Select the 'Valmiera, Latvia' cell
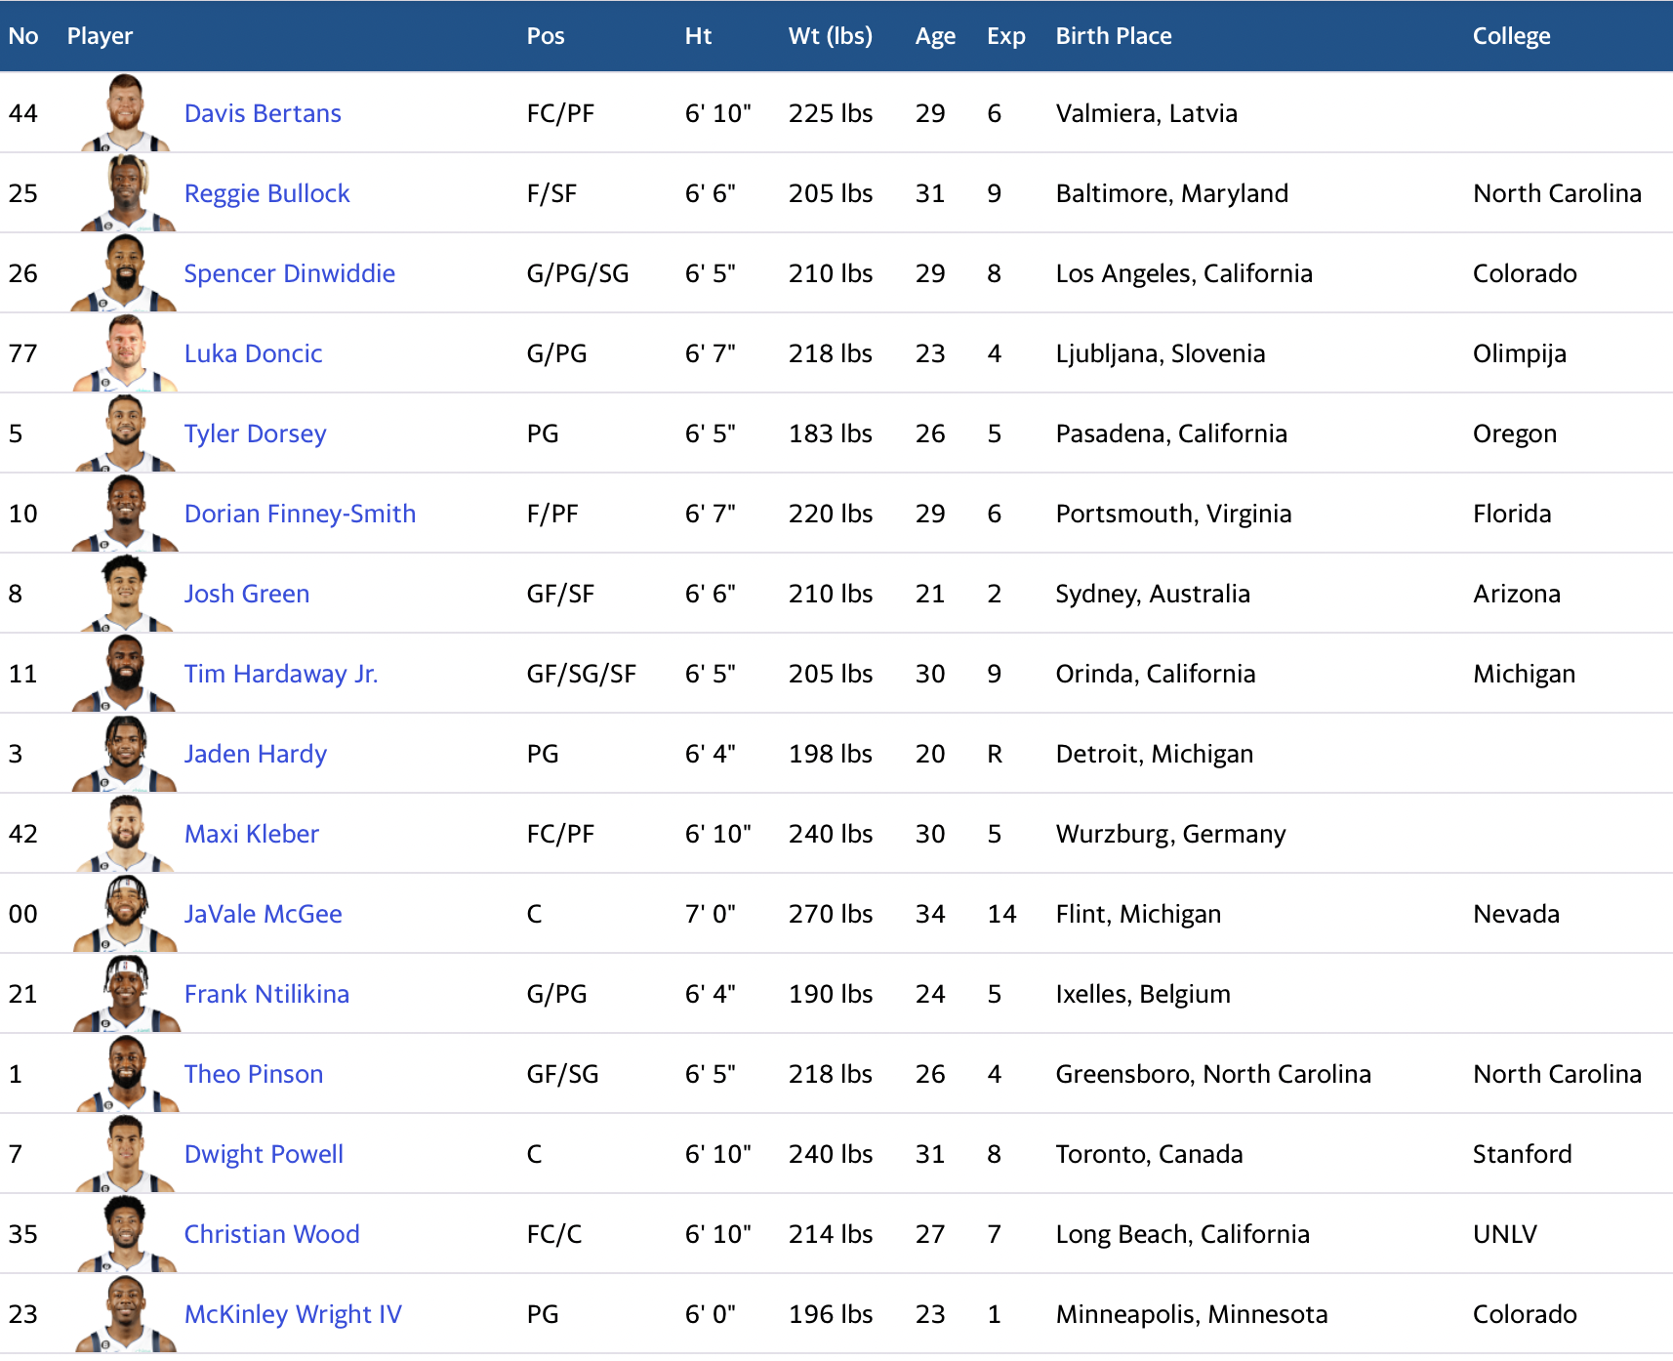Screen dimensions: 1673x1361 (1147, 113)
